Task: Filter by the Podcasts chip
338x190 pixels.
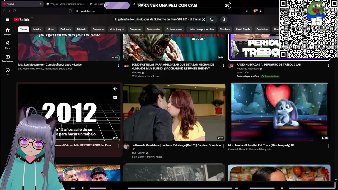Action: [65, 29]
